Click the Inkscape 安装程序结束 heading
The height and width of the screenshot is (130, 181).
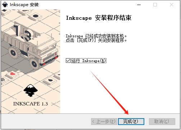[99, 18]
